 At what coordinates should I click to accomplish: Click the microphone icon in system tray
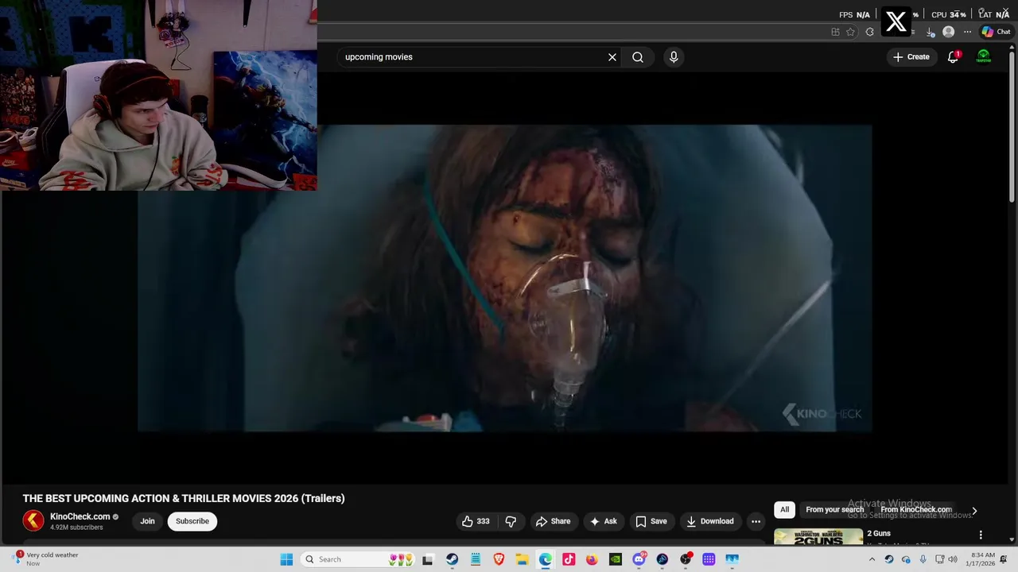point(923,559)
